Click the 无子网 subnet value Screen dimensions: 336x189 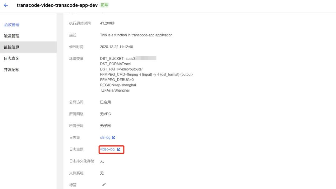coord(105,126)
